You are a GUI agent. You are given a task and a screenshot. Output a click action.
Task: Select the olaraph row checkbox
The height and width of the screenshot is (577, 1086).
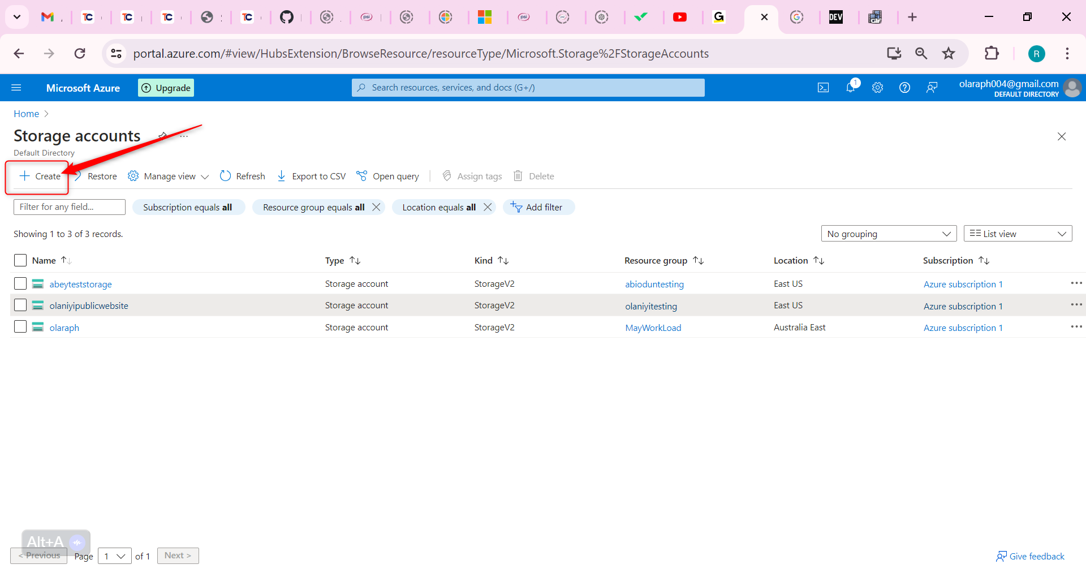20,327
